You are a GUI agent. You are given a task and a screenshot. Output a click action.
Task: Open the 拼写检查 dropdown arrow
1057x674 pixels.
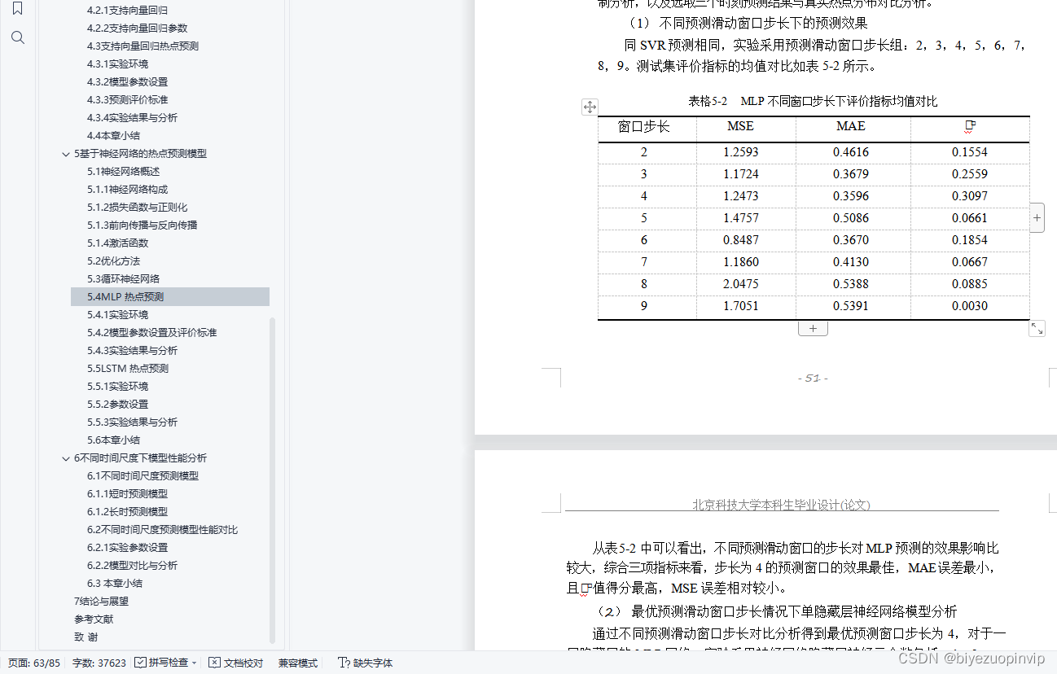point(194,663)
